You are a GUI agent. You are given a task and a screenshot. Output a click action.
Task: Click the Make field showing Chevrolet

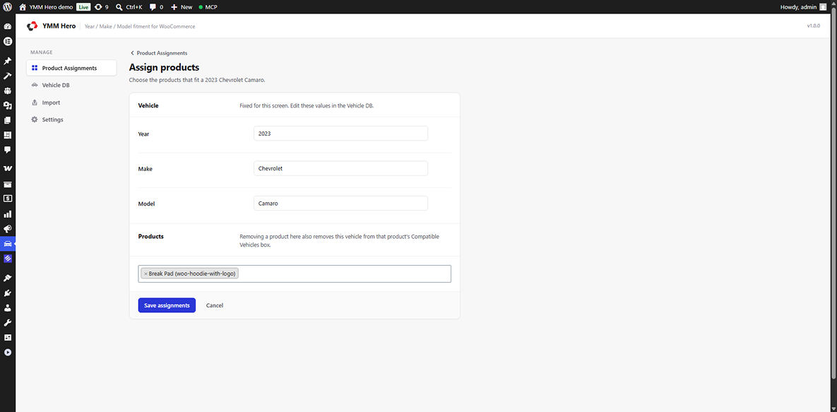pos(340,168)
